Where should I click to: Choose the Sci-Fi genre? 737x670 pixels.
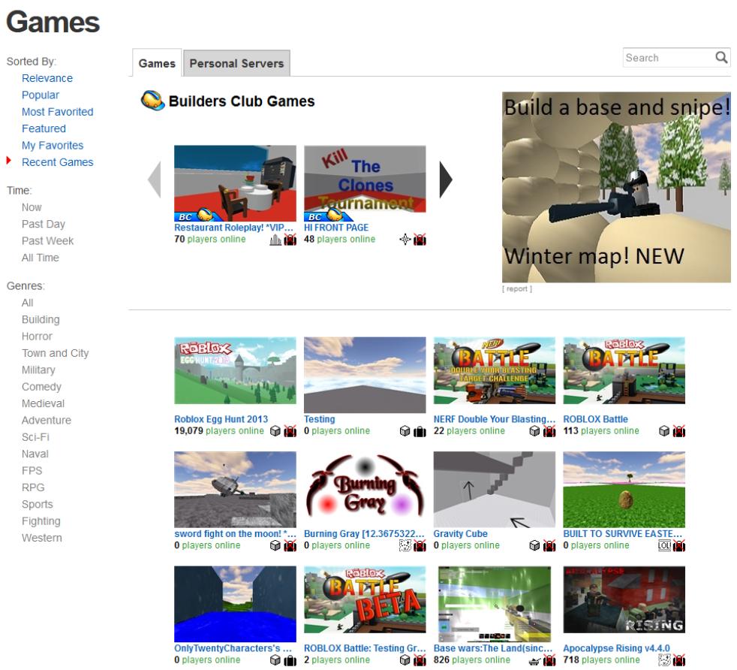(x=35, y=437)
